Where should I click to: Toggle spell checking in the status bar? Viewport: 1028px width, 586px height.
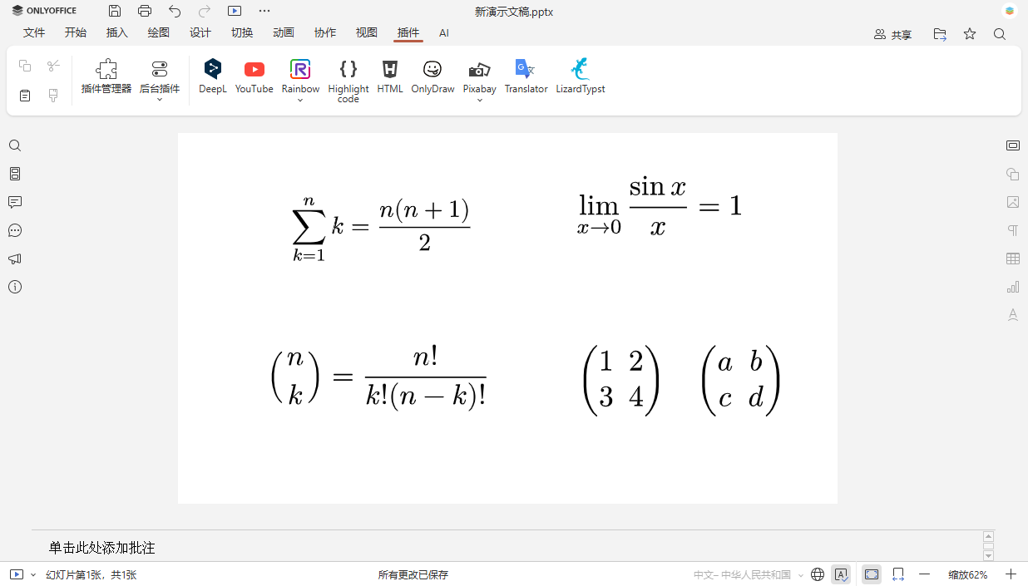(x=841, y=574)
